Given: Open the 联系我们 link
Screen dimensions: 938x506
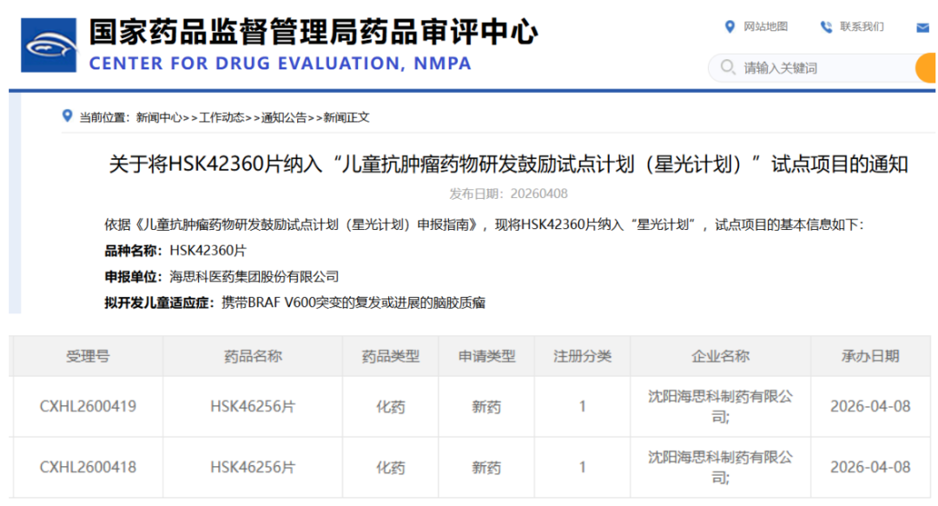Looking at the screenshot, I should pyautogui.click(x=862, y=27).
